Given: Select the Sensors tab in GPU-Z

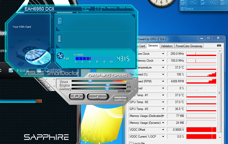Looking at the screenshot, I should [153, 46].
